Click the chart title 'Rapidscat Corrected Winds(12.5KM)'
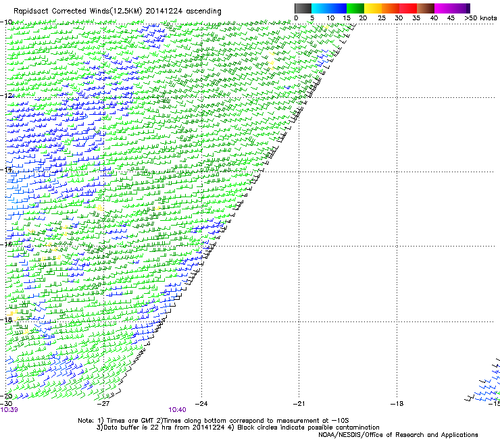This screenshot has height=439, width=500. [x=78, y=11]
